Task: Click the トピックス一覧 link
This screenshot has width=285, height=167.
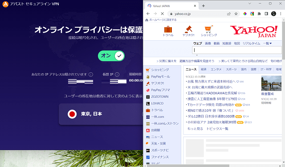Action: 217,129
